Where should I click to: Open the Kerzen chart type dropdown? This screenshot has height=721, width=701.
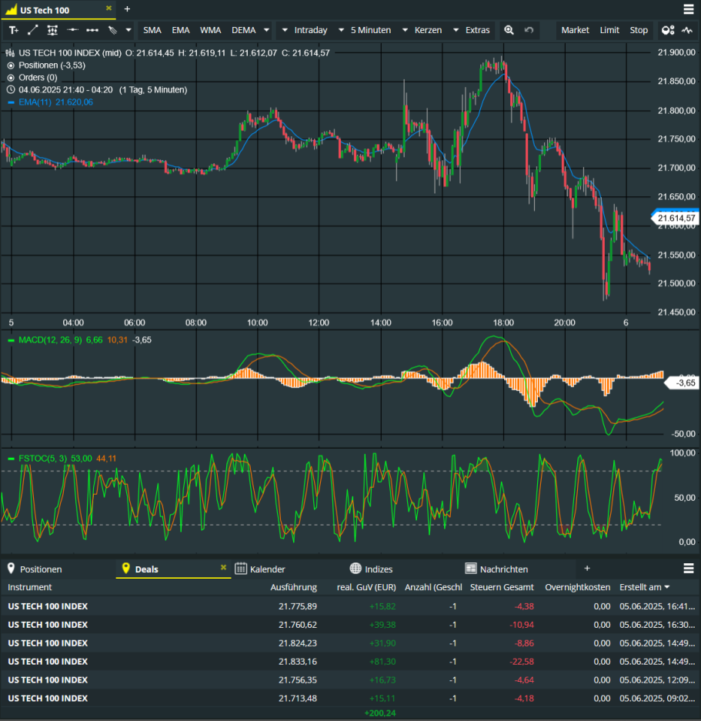click(x=422, y=30)
